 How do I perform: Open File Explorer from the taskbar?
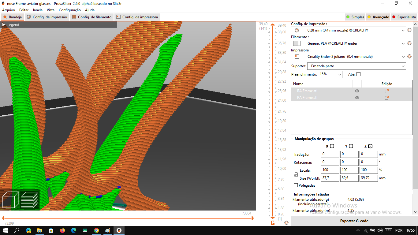tap(40, 230)
